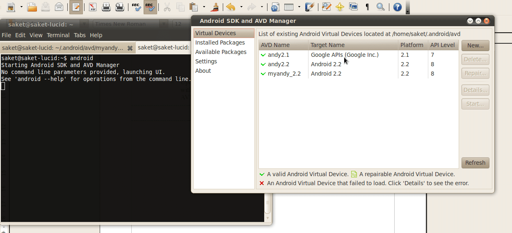Viewport: 512px width, 233px height.
Task: Click the Find magnifier icon
Action: (x=380, y=7)
